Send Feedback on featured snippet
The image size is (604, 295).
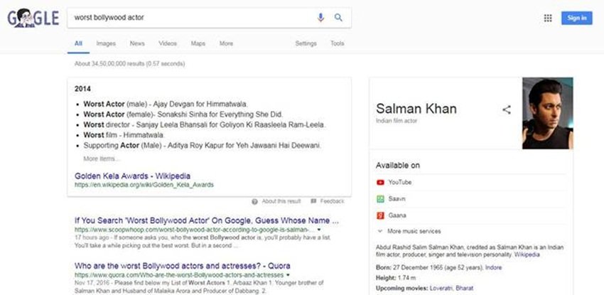coord(328,201)
